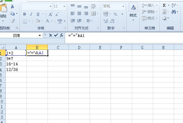183x123 pixels.
Task: Click cell containing 16-14
Action: pyautogui.click(x=16, y=64)
